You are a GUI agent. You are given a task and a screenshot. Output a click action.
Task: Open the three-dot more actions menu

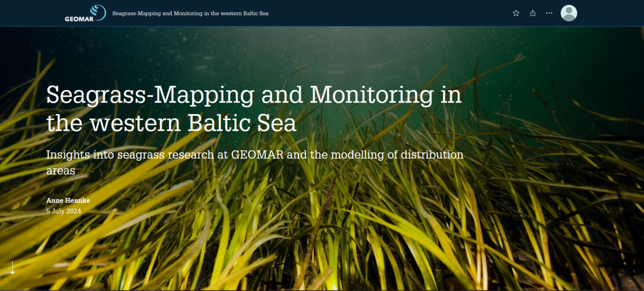tap(549, 13)
